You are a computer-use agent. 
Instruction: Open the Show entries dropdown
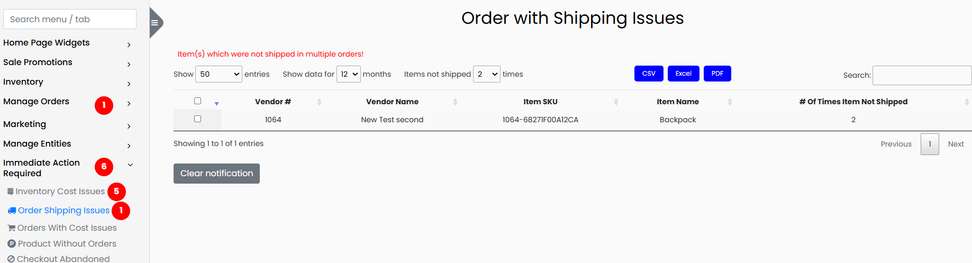click(x=219, y=74)
